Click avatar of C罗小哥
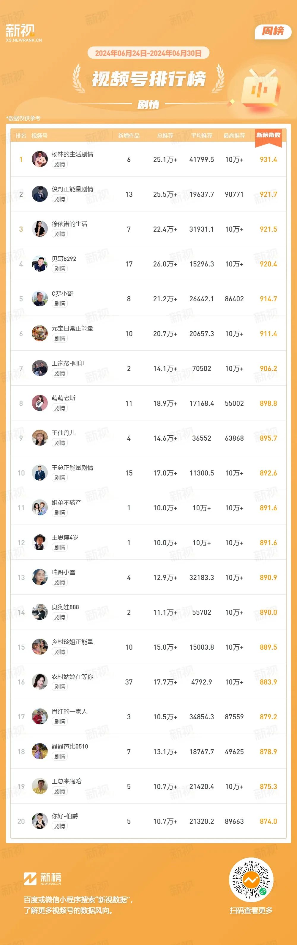297x945 pixels. (40, 299)
